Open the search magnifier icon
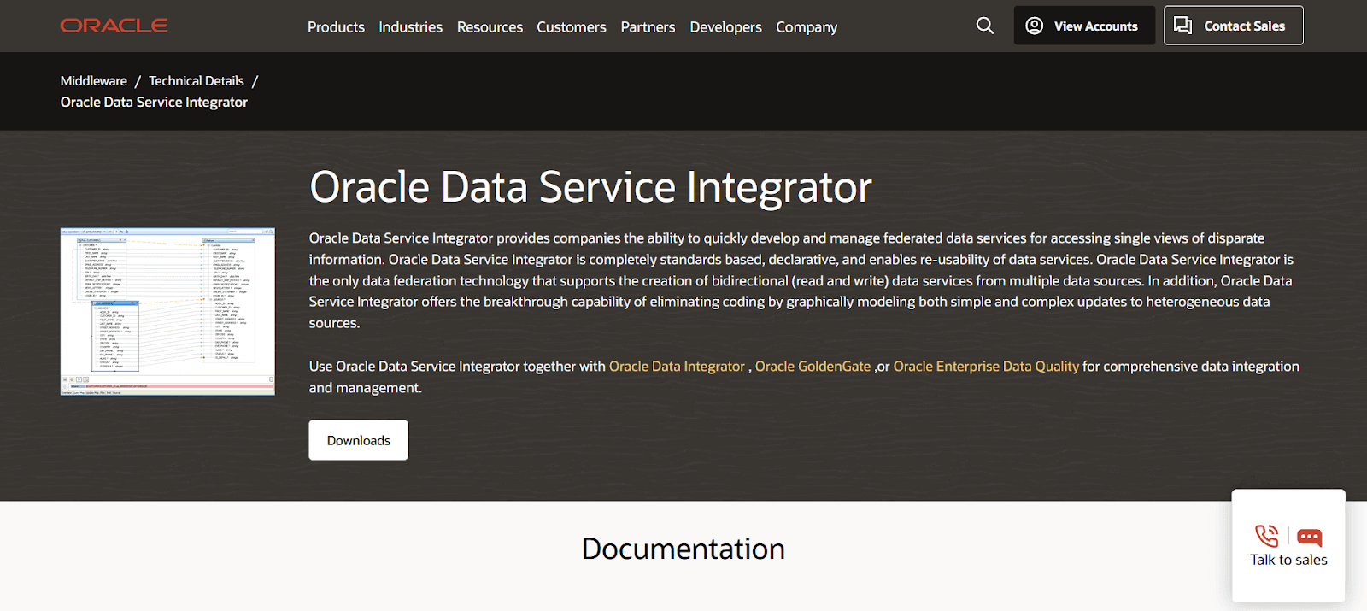Viewport: 1367px width, 611px height. [x=985, y=26]
